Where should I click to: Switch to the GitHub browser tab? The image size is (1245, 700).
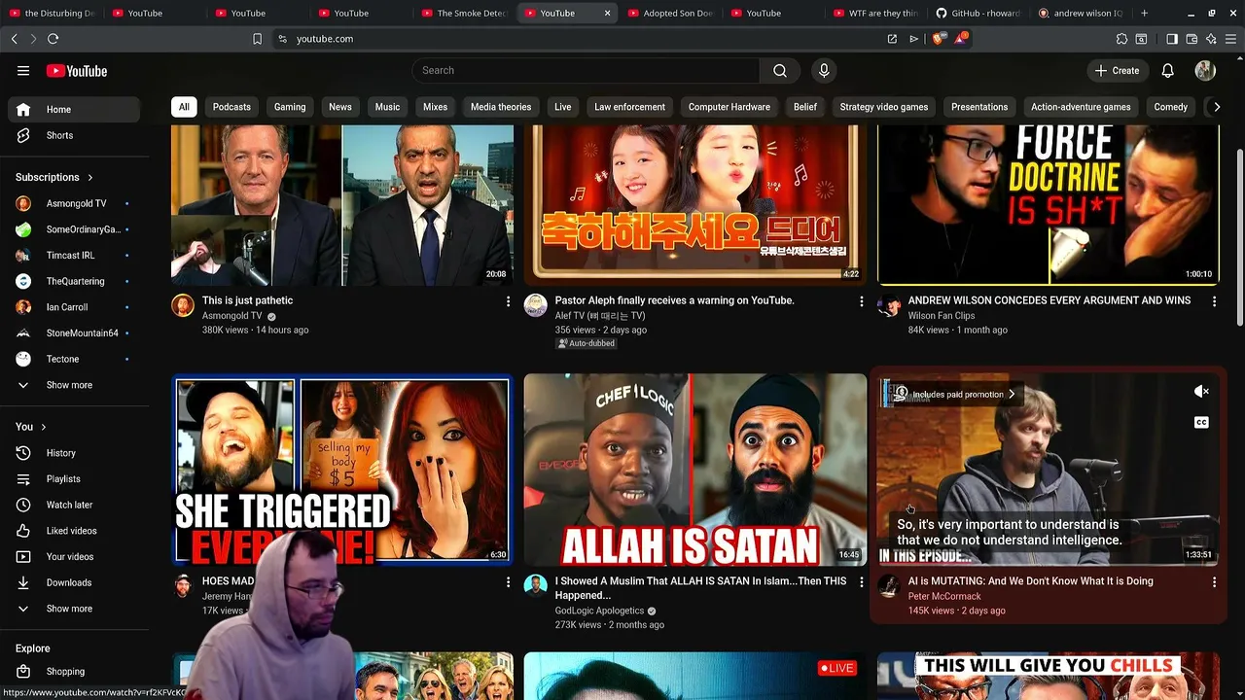[977, 13]
